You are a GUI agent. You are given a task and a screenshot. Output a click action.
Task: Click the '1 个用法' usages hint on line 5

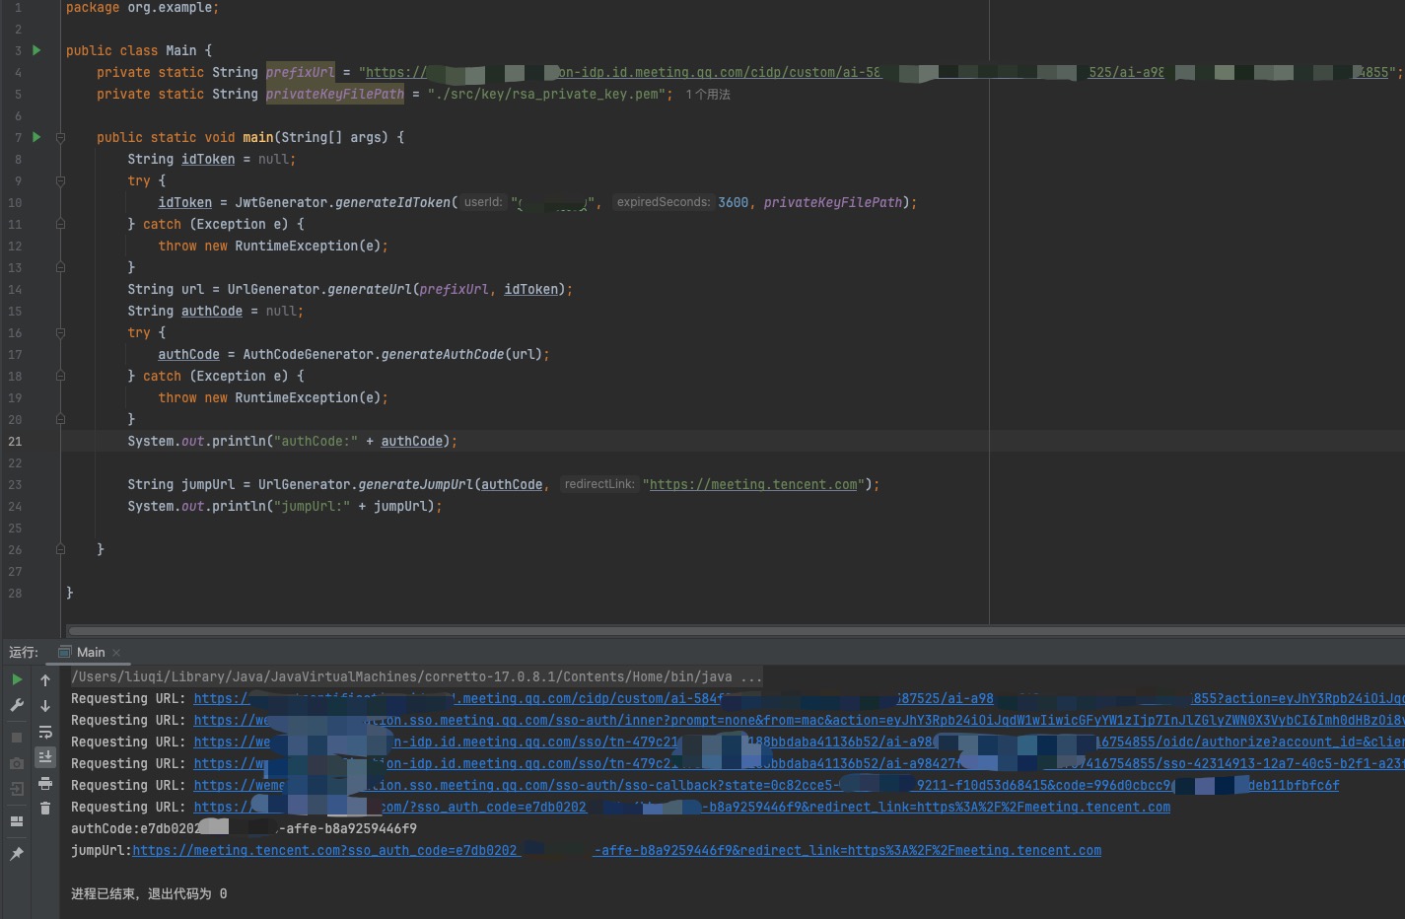pos(708,95)
